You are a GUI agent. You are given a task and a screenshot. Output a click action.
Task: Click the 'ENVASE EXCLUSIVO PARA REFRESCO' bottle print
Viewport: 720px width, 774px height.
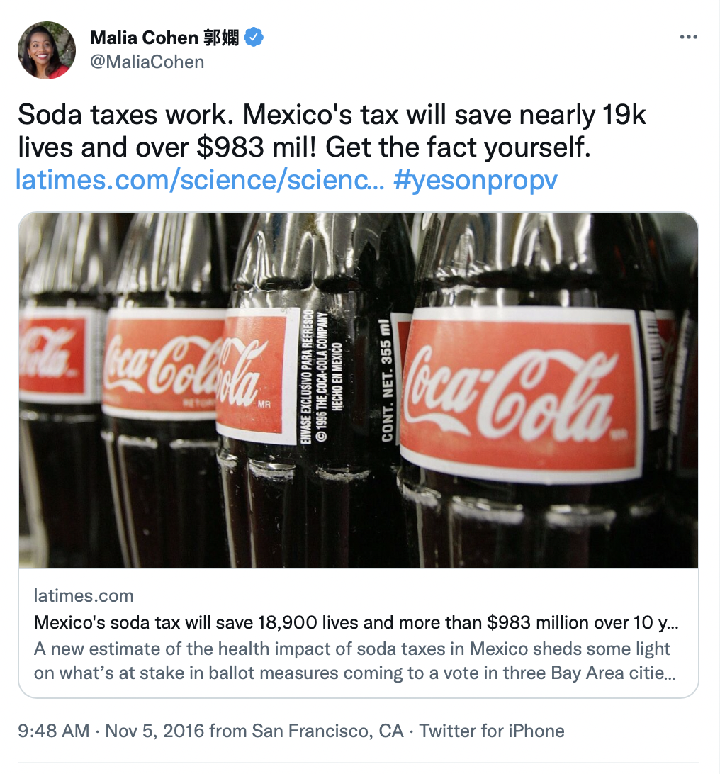[307, 383]
